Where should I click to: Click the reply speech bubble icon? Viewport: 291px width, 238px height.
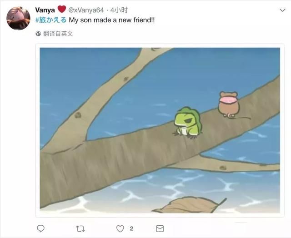(40, 228)
